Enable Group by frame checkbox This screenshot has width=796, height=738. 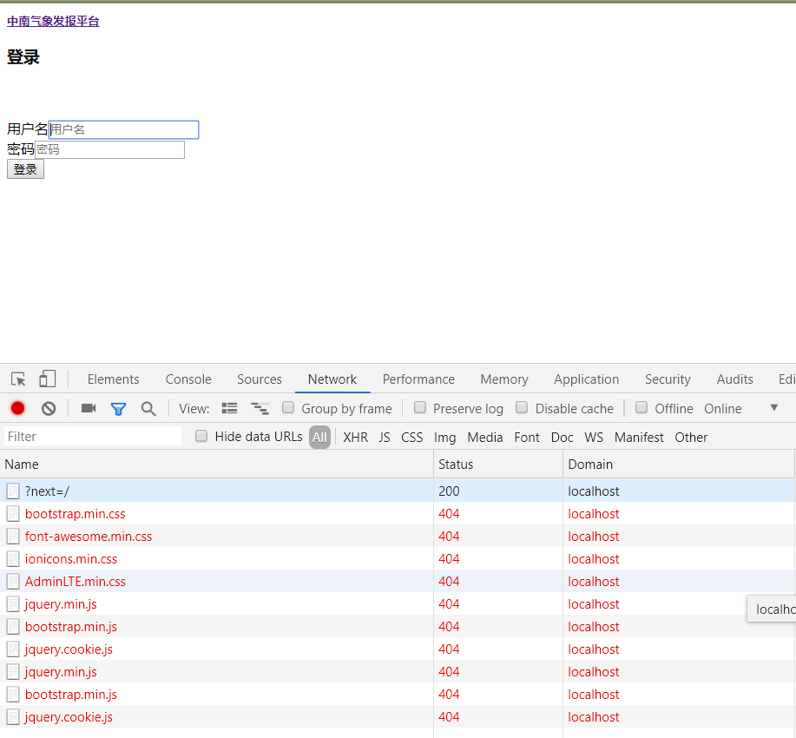288,408
